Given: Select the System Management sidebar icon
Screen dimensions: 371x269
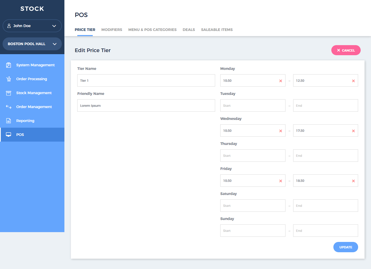Looking at the screenshot, I should point(9,65).
